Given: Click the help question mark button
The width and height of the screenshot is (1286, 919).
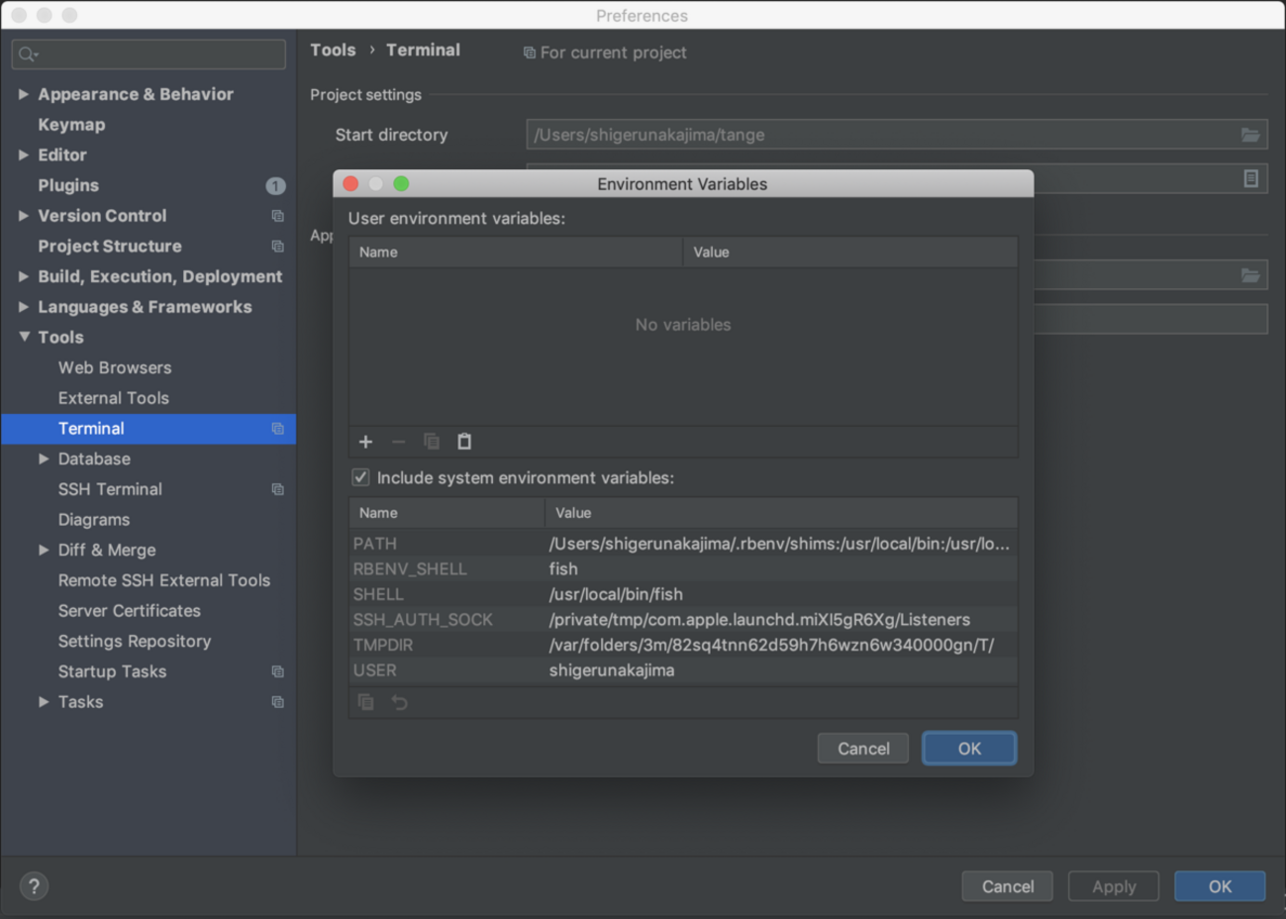Looking at the screenshot, I should click(x=34, y=886).
